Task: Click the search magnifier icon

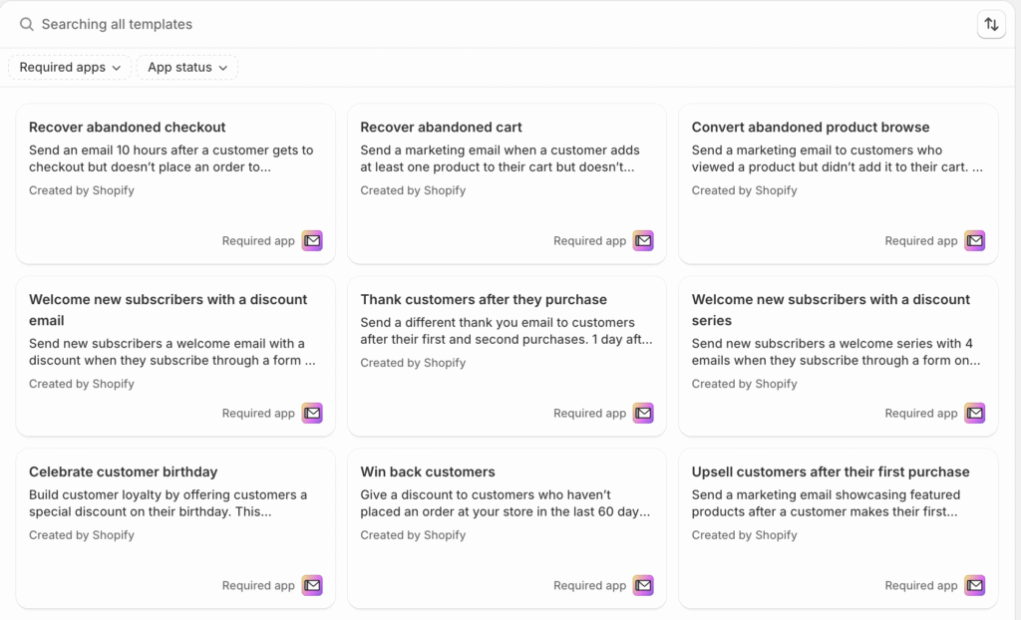Action: (27, 24)
